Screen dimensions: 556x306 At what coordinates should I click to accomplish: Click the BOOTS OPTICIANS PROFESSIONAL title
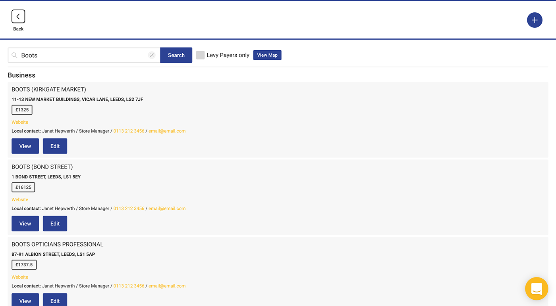58,245
